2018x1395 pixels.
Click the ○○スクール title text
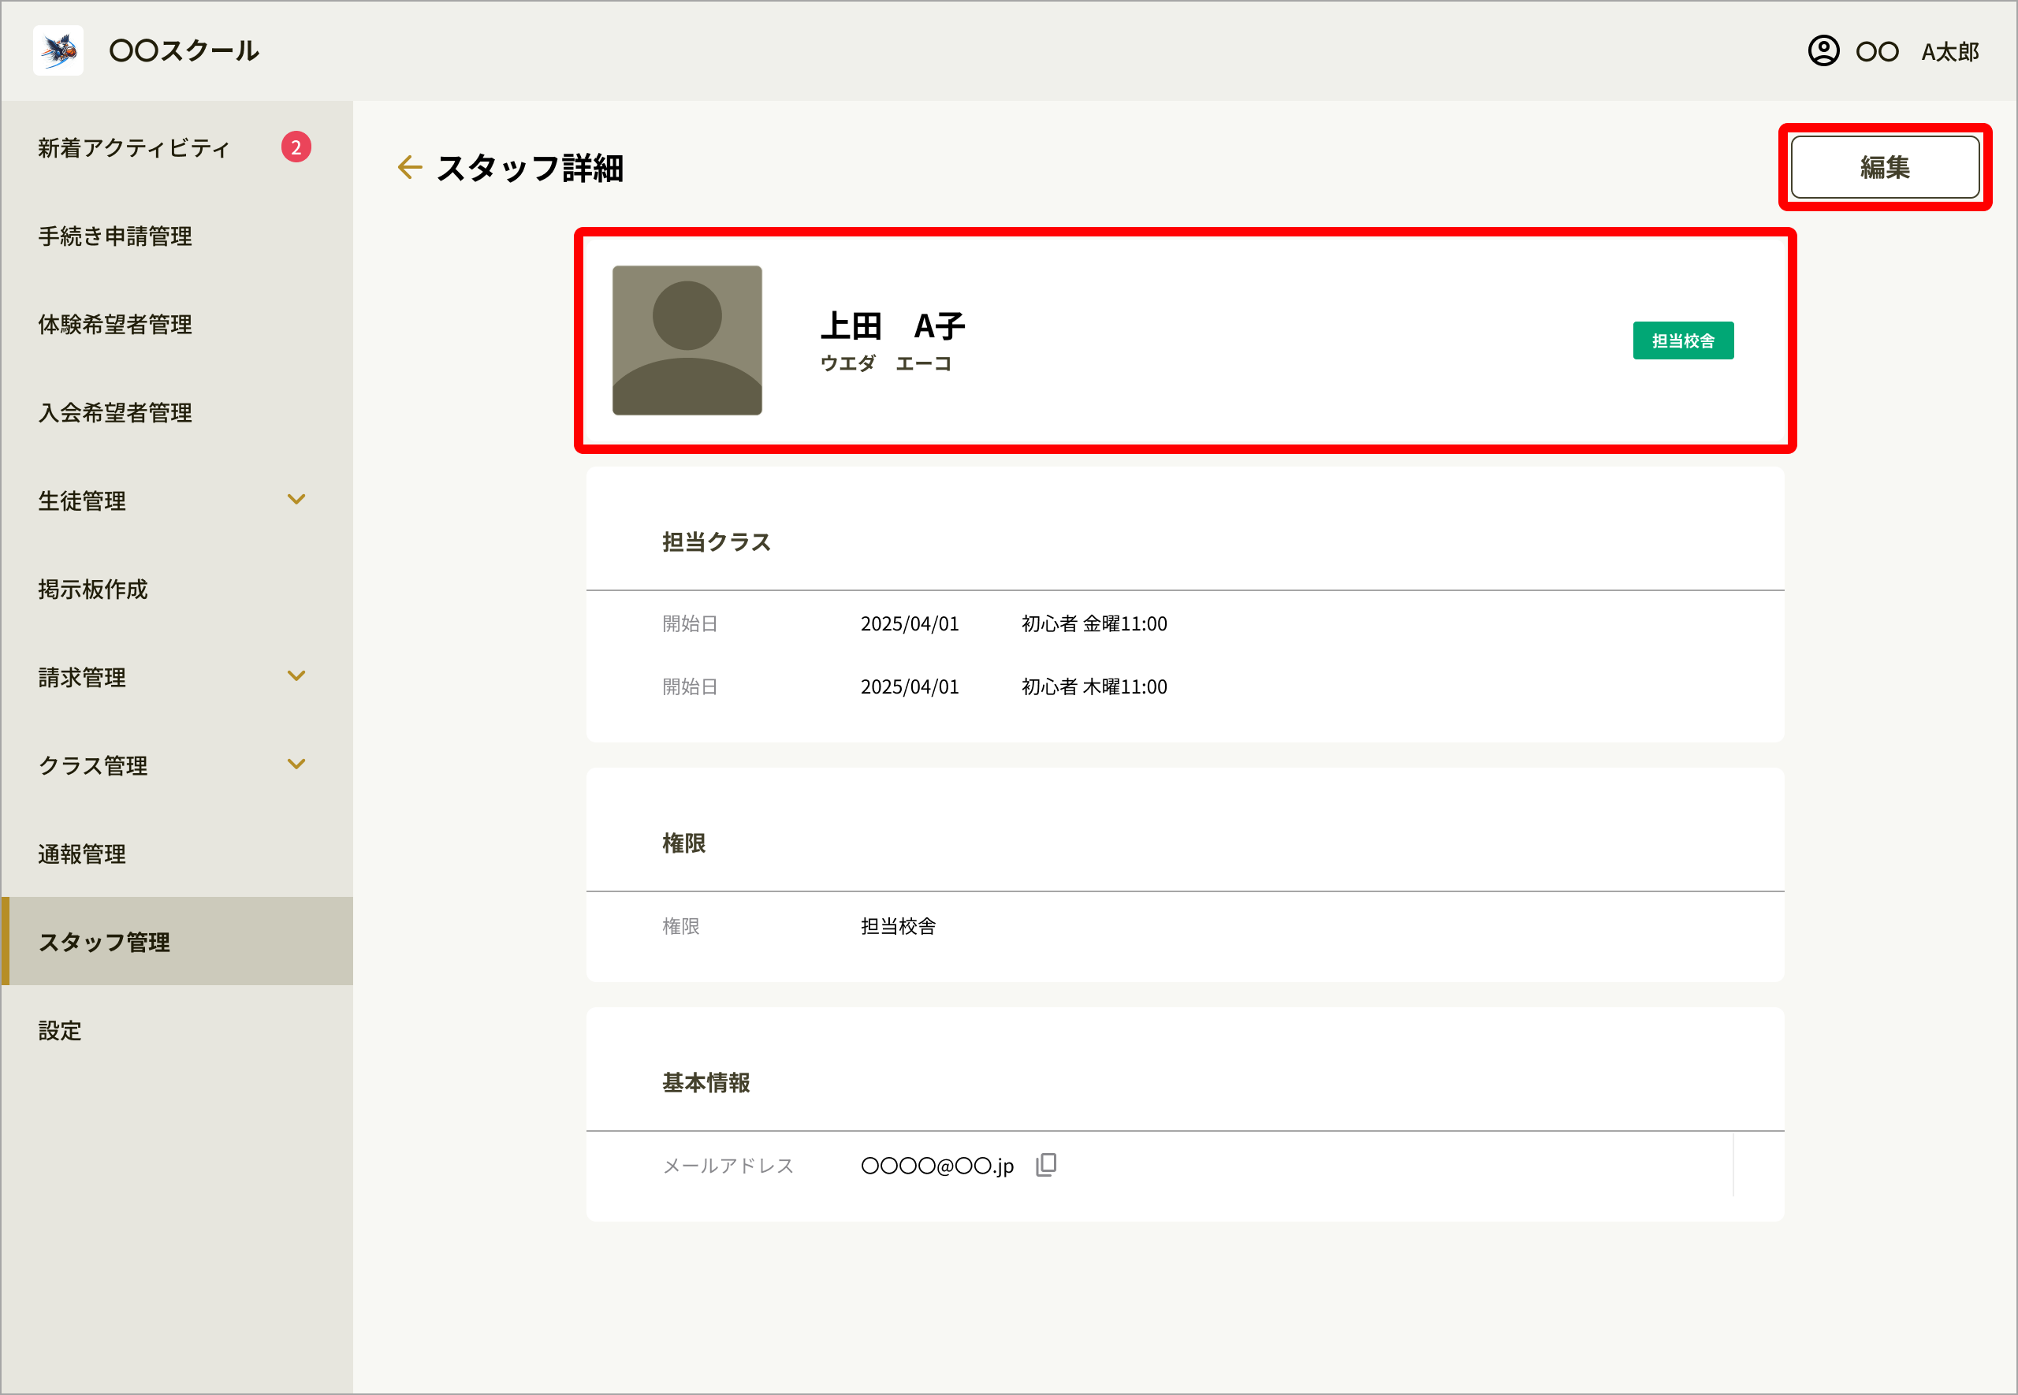coord(184,50)
